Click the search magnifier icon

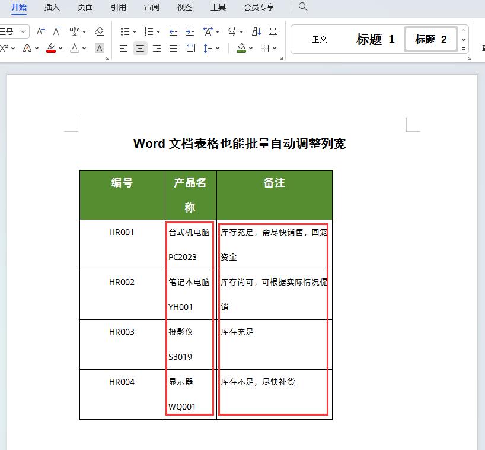tap(303, 7)
